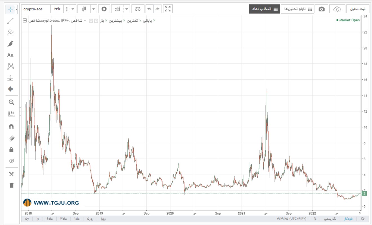Toggle auto scale (خودکار)

348,219
